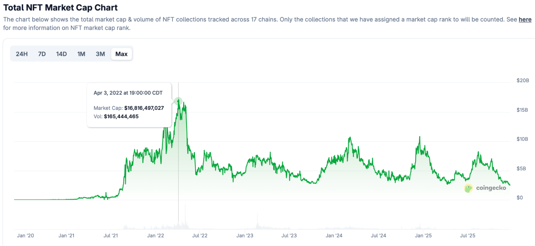This screenshot has width=535, height=246.
Task: Click the Market Cap value in the tooltip
Action: click(x=144, y=108)
